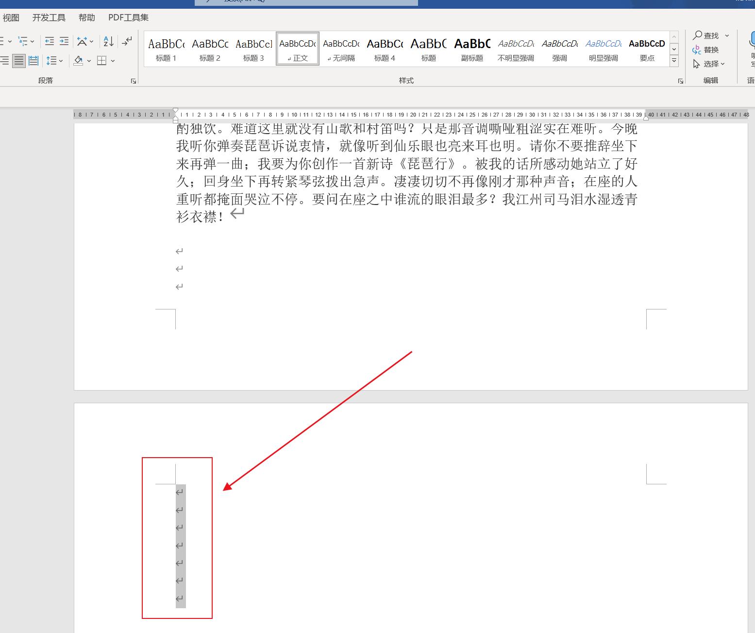Apply the 标题 1 style
The height and width of the screenshot is (633, 755).
coord(166,49)
